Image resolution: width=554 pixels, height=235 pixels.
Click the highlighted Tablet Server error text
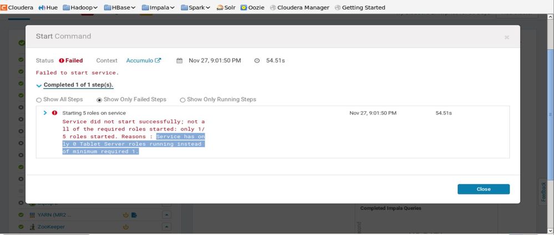click(134, 144)
